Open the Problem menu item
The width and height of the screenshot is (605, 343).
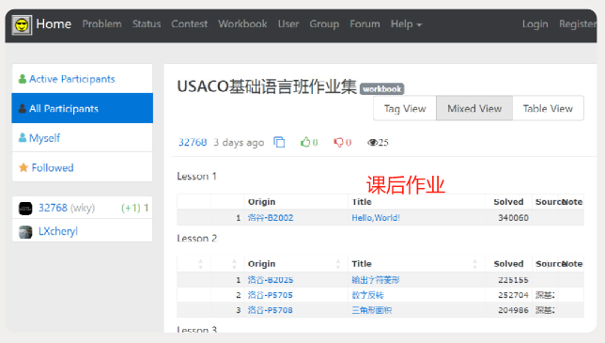coord(101,23)
